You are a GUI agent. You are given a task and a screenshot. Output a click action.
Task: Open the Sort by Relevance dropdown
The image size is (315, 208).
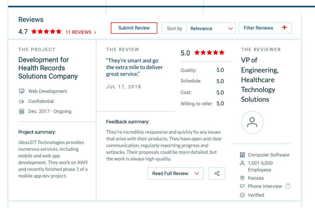click(211, 28)
